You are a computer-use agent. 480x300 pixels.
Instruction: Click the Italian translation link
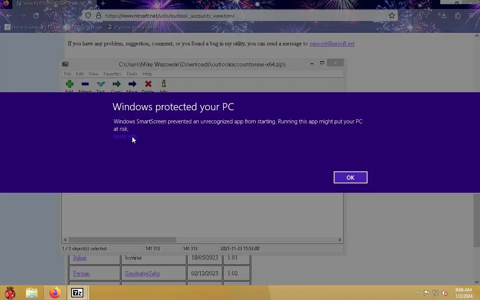click(x=80, y=258)
